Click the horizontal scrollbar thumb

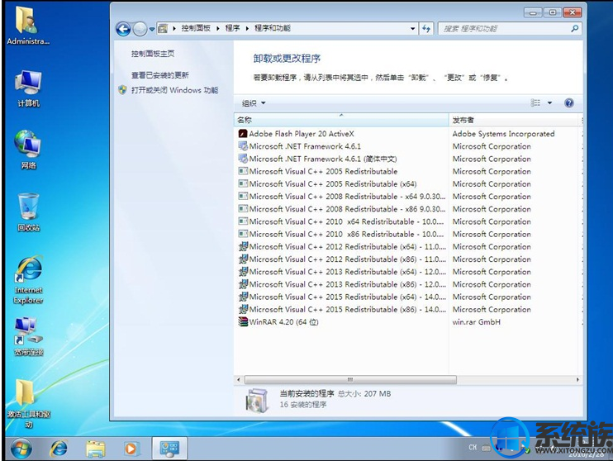pos(350,380)
